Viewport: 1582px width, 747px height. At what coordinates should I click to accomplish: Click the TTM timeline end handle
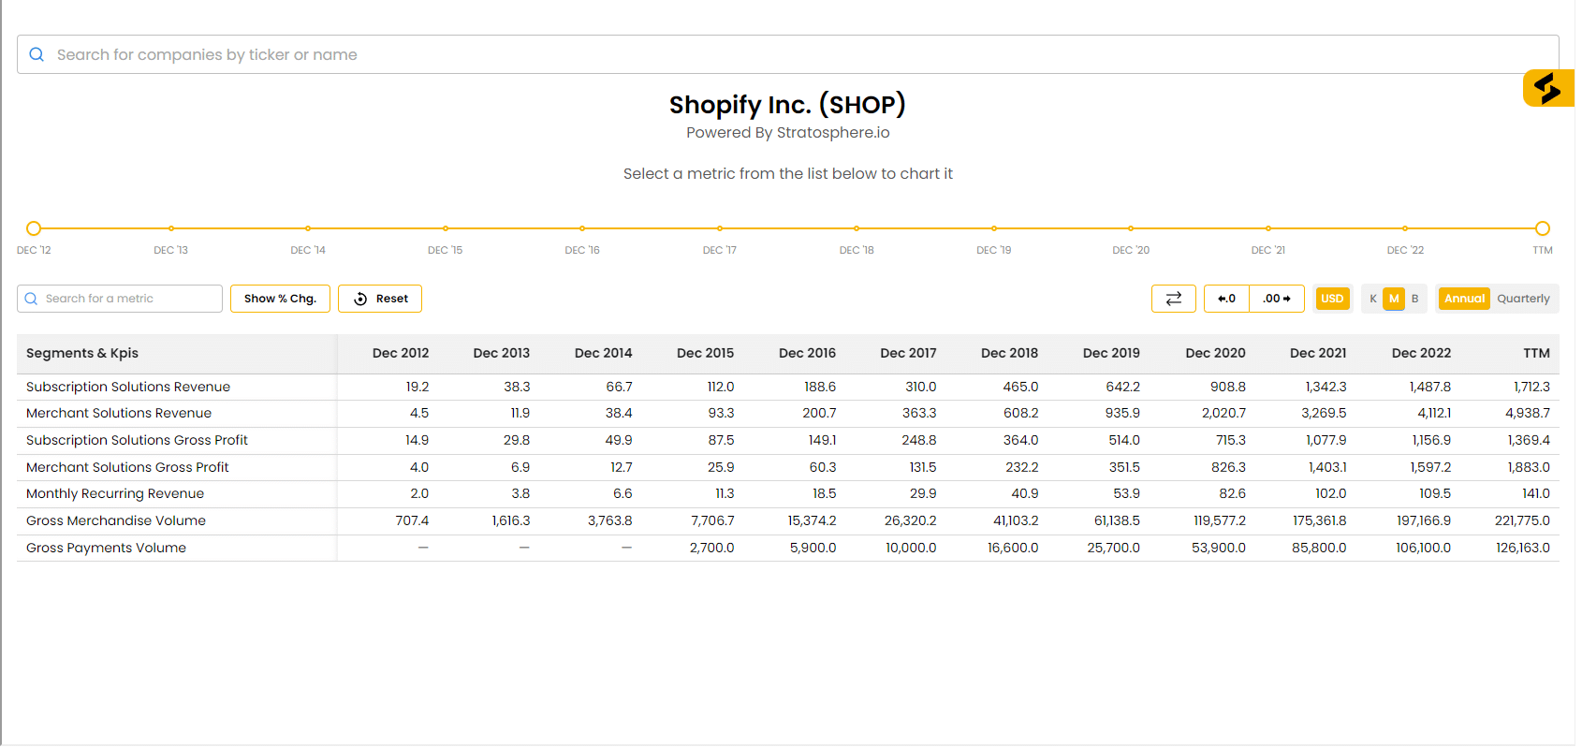(x=1542, y=228)
